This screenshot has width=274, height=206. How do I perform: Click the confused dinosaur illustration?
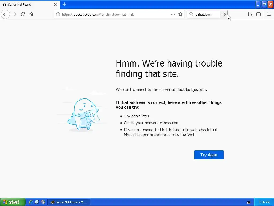pyautogui.click(x=83, y=114)
